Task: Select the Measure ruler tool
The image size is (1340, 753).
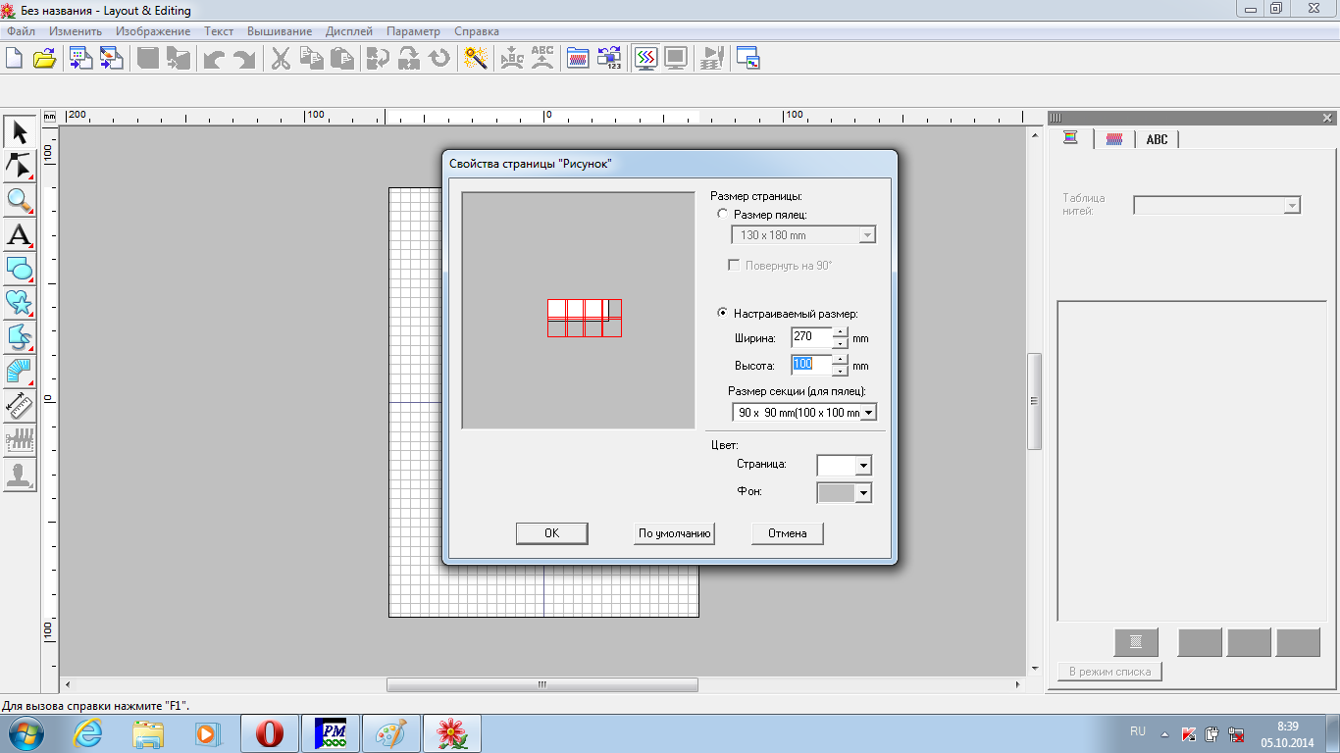Action: pyautogui.click(x=20, y=404)
